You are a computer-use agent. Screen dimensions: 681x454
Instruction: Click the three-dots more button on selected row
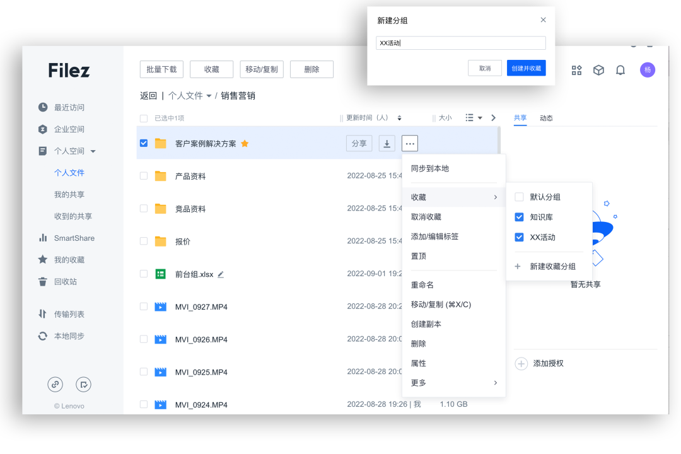click(410, 143)
